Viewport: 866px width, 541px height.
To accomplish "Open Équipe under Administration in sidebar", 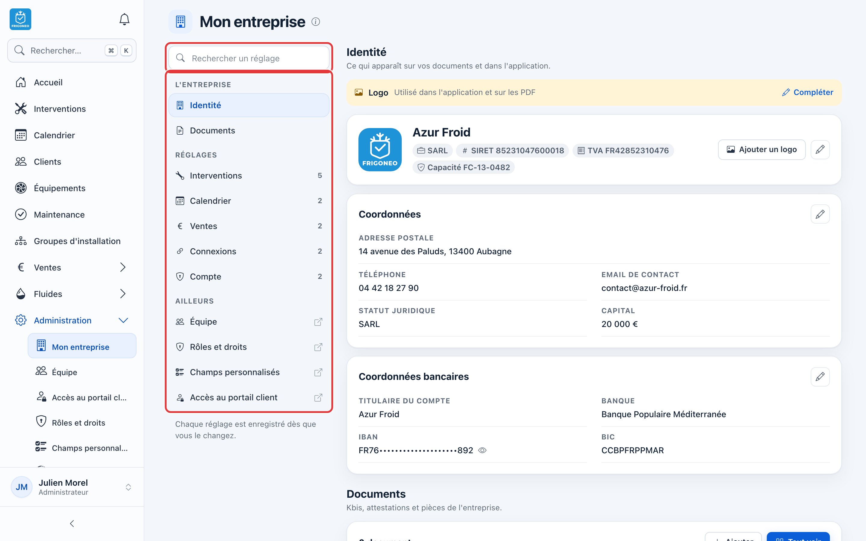I will point(82,372).
